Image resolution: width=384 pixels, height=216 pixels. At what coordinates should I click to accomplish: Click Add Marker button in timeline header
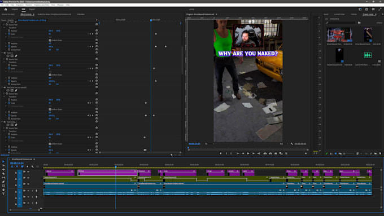(27, 166)
